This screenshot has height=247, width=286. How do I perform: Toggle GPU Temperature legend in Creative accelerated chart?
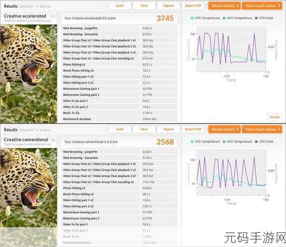pos(238,18)
